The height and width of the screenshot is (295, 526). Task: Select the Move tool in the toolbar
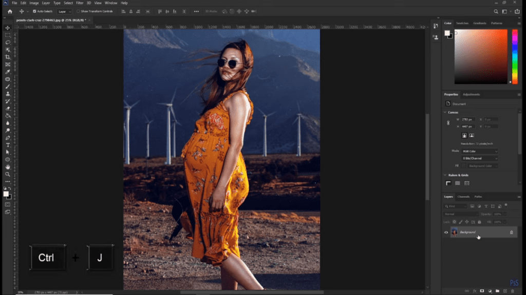coord(7,27)
